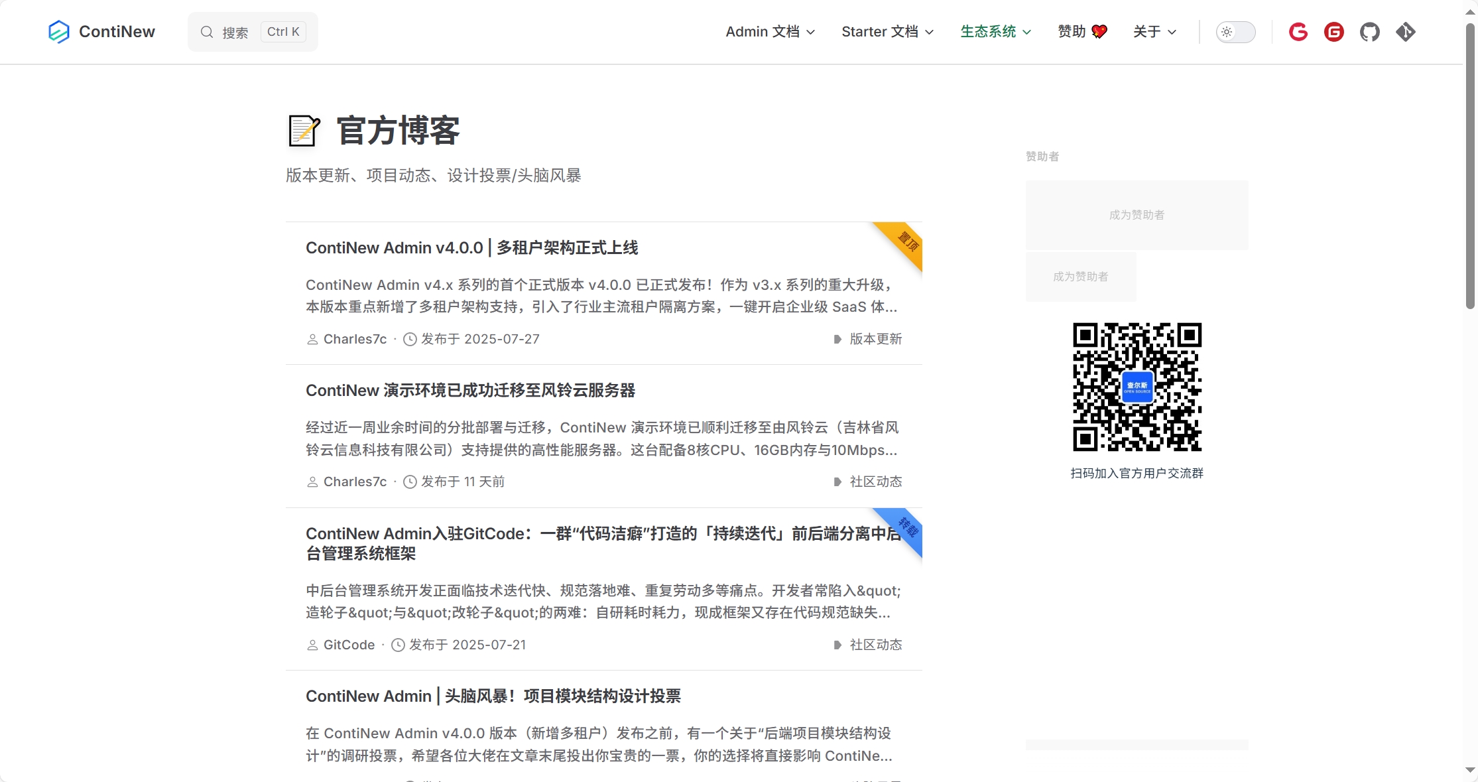Image resolution: width=1478 pixels, height=782 pixels.
Task: Click tag icon of GitCode post
Action: 837,645
